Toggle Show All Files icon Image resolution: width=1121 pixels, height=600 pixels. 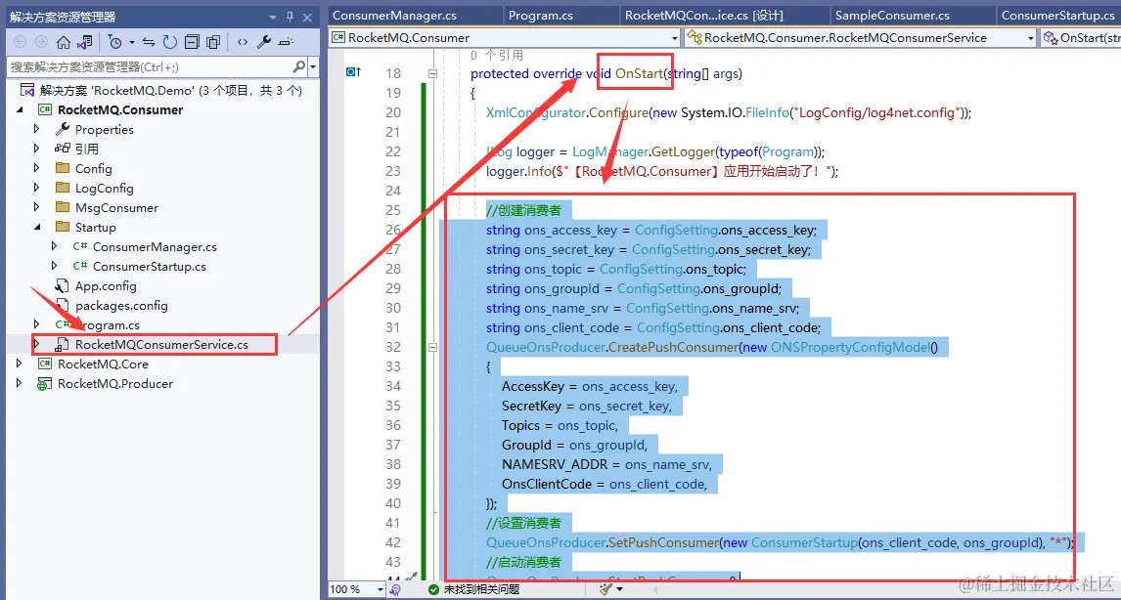click(212, 42)
